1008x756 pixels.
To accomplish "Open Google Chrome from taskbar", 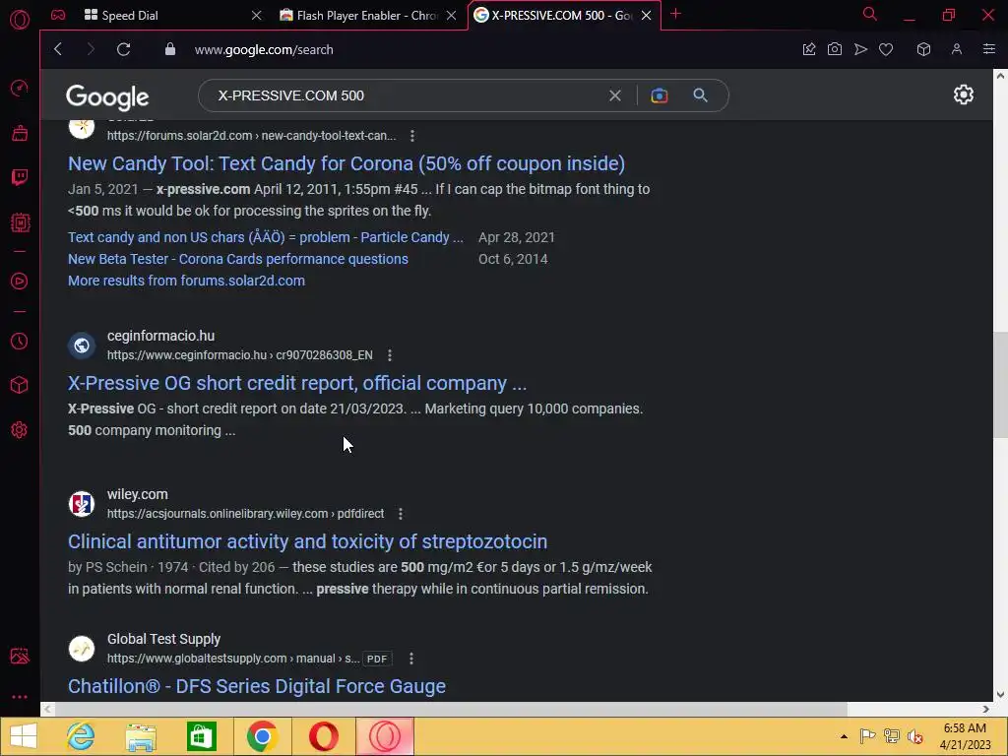I will [262, 736].
